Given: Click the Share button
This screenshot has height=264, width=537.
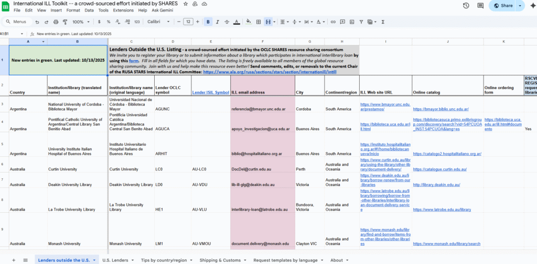Looking at the screenshot, I should point(502,6).
